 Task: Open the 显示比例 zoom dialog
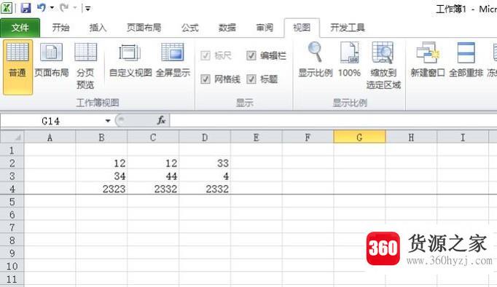tap(315, 60)
